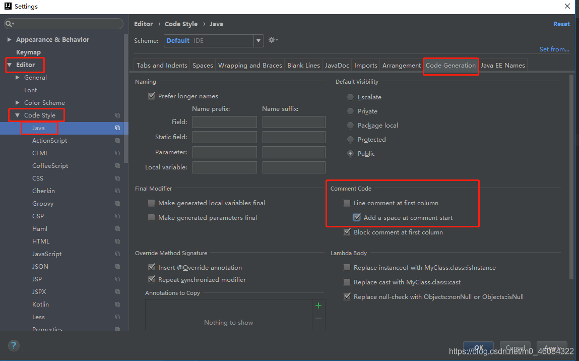Enable Replace instanceof with MyClass.class::isInstance
579x361 pixels.
(x=347, y=268)
